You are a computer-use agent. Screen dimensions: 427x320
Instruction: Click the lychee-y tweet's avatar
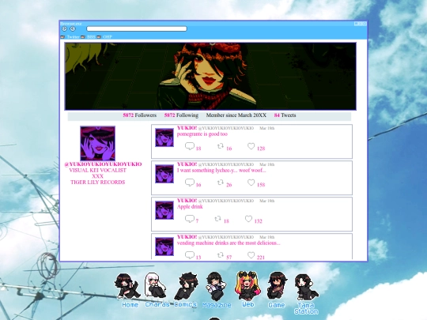coord(164,174)
